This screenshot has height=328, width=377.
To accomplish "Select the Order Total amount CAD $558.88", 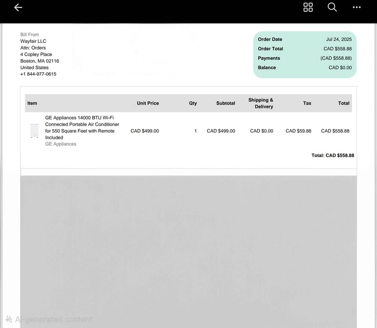I will (x=337, y=49).
